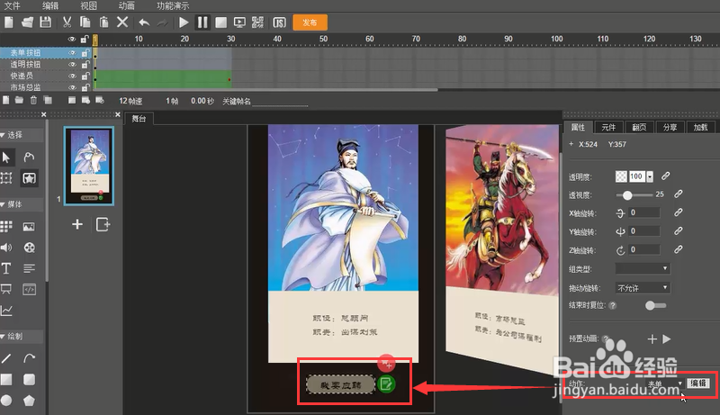Insert audio with the speaker tool
This screenshot has width=720, height=415.
click(x=6, y=248)
